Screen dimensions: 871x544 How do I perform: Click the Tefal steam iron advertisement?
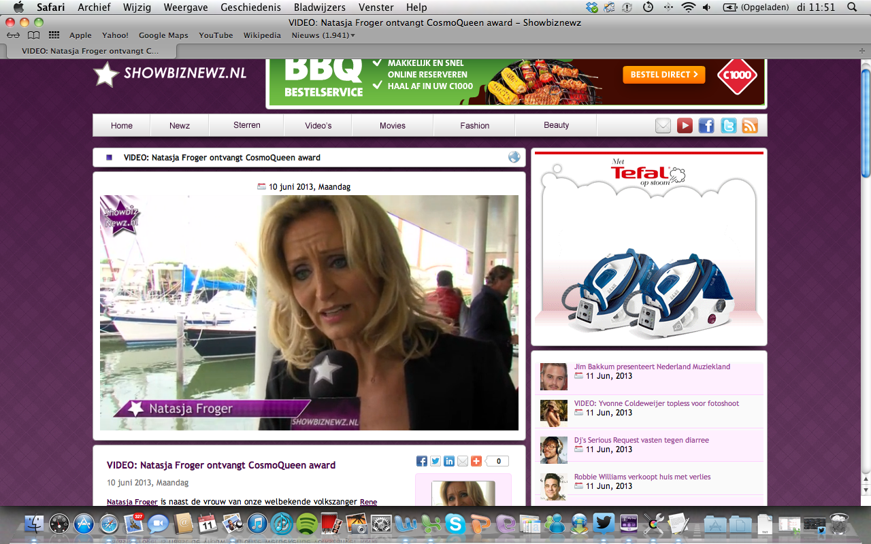point(649,248)
